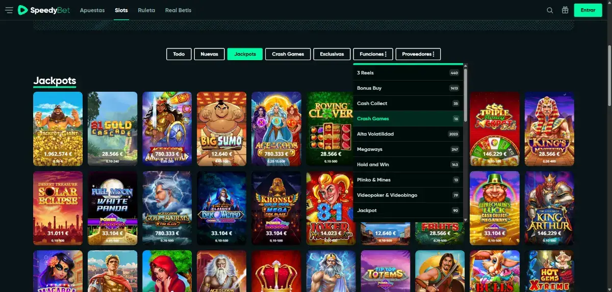Select the Jackpots filter
Screen dimensions: 612x292
click(x=245, y=54)
